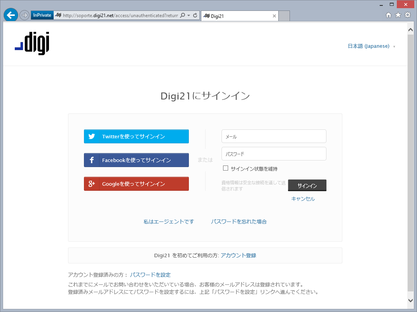
Task: Click the パスワードを忘れた場合 link
Action: coord(239,221)
